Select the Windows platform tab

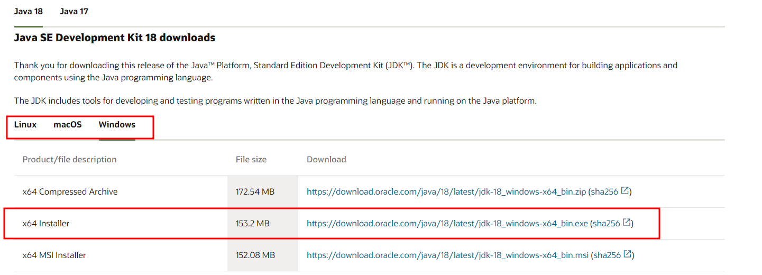[x=117, y=125]
